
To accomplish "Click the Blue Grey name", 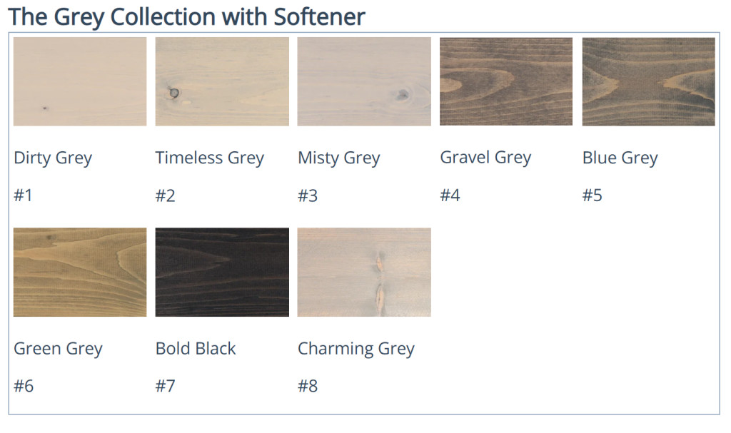I will 620,158.
